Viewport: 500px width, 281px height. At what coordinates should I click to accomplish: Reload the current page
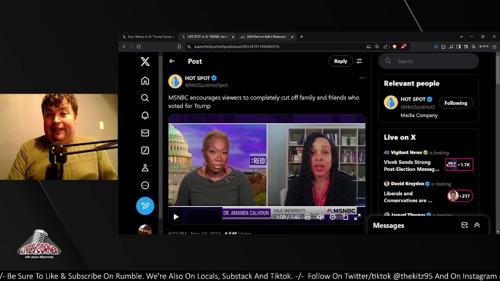click(x=139, y=46)
